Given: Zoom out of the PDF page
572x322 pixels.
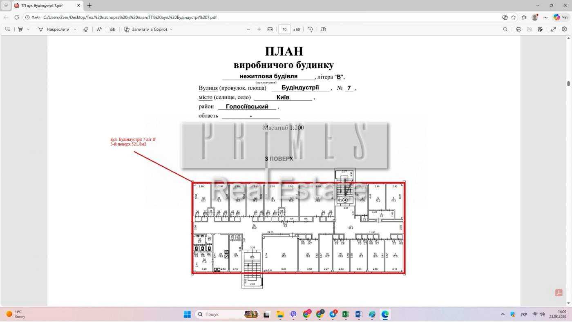Looking at the screenshot, I should click(x=248, y=29).
